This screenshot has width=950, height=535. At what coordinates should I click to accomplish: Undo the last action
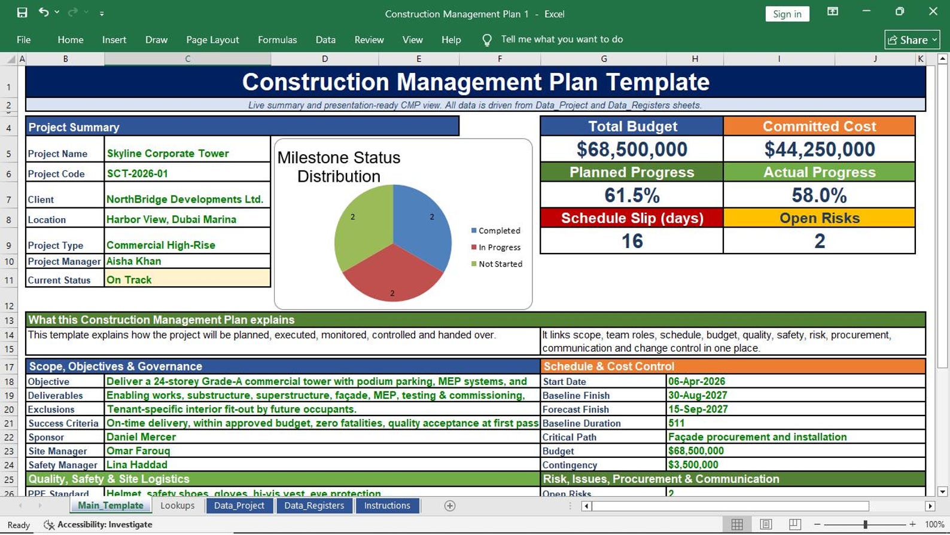tap(44, 12)
